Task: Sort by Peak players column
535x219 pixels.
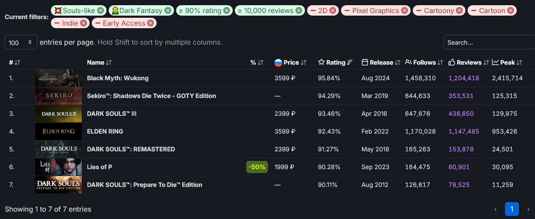Action: coord(507,62)
